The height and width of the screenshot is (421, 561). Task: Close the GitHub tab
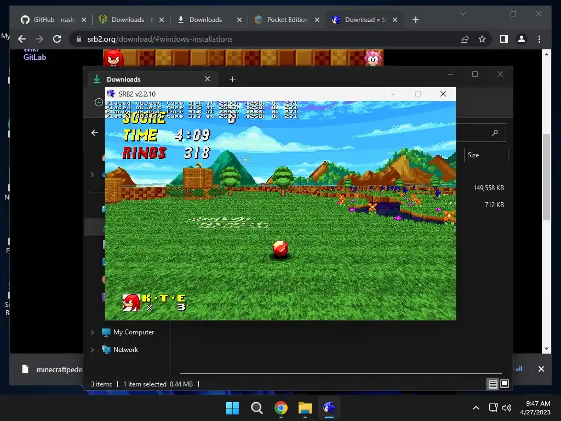tap(84, 20)
